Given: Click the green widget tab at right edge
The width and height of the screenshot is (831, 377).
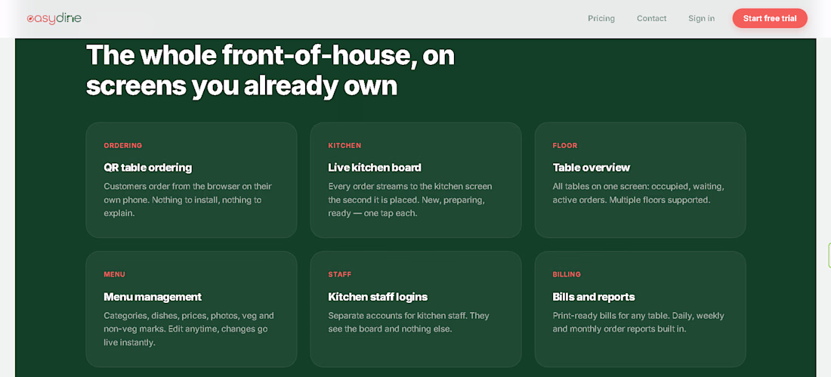Looking at the screenshot, I should pyautogui.click(x=829, y=255).
